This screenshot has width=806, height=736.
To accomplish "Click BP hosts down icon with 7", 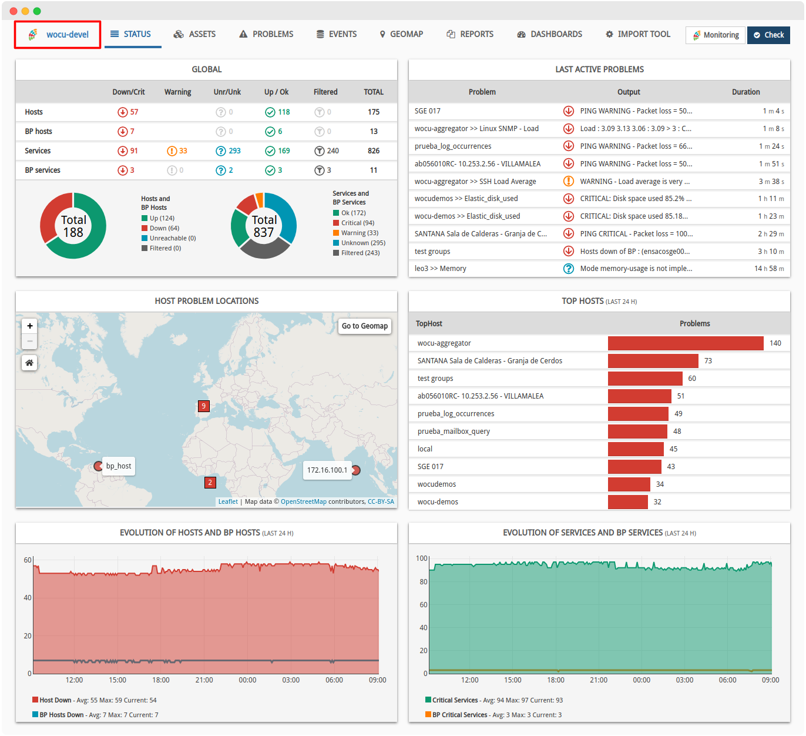I will pos(123,131).
